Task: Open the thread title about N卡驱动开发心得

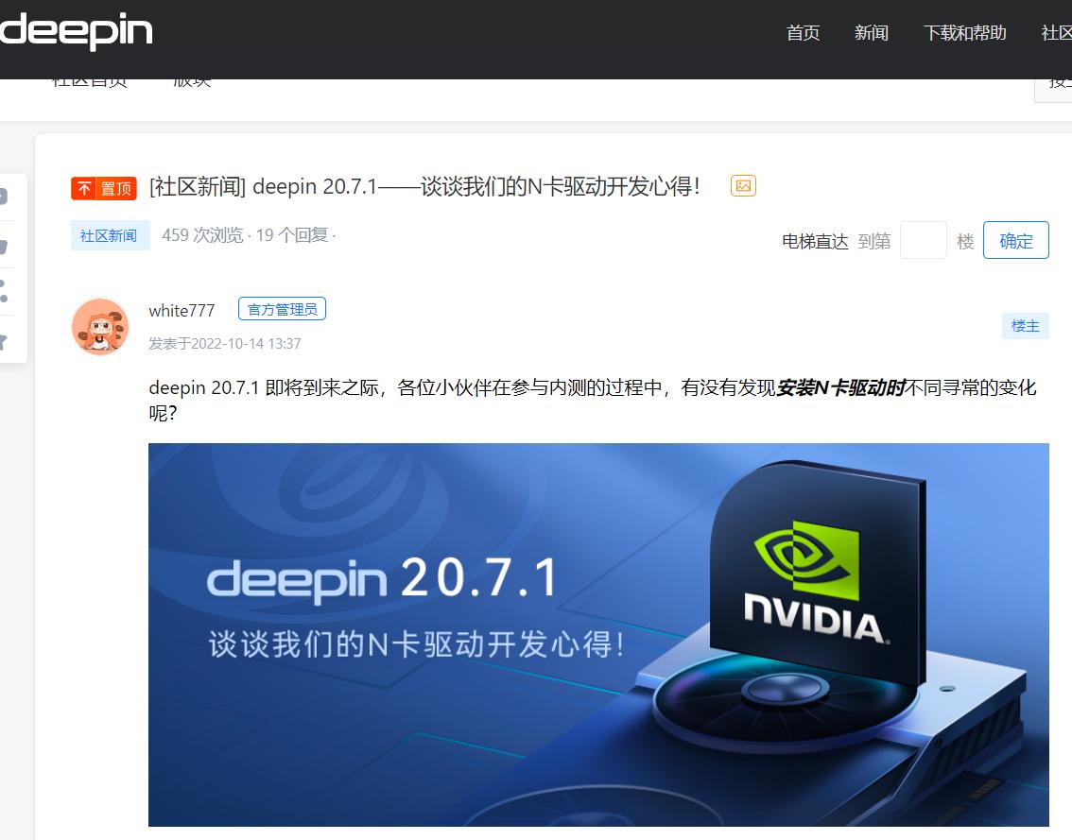Action: [x=425, y=186]
